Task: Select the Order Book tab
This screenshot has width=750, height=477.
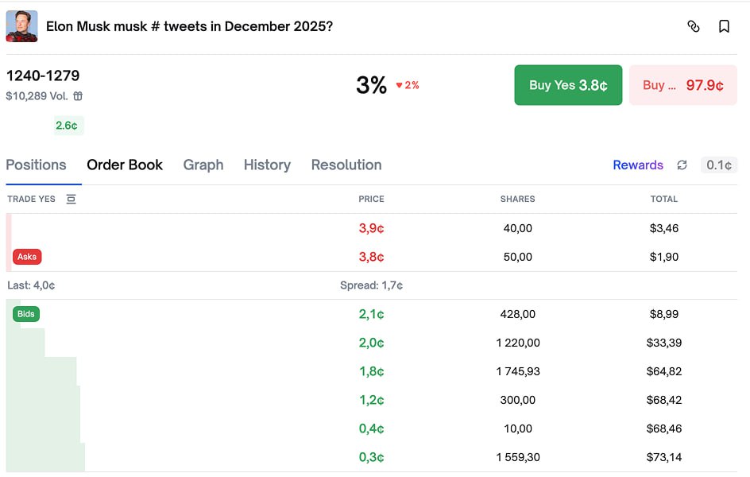Action: point(125,165)
